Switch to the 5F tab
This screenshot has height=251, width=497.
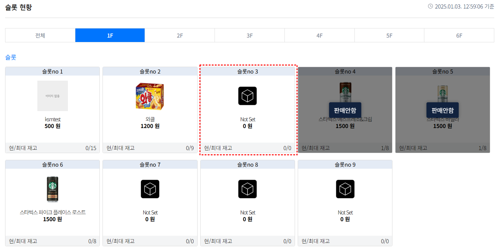[389, 35]
